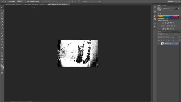Select the Move tool
Image resolution: width=181 pixels, height=102 pixels.
pos(2,8)
